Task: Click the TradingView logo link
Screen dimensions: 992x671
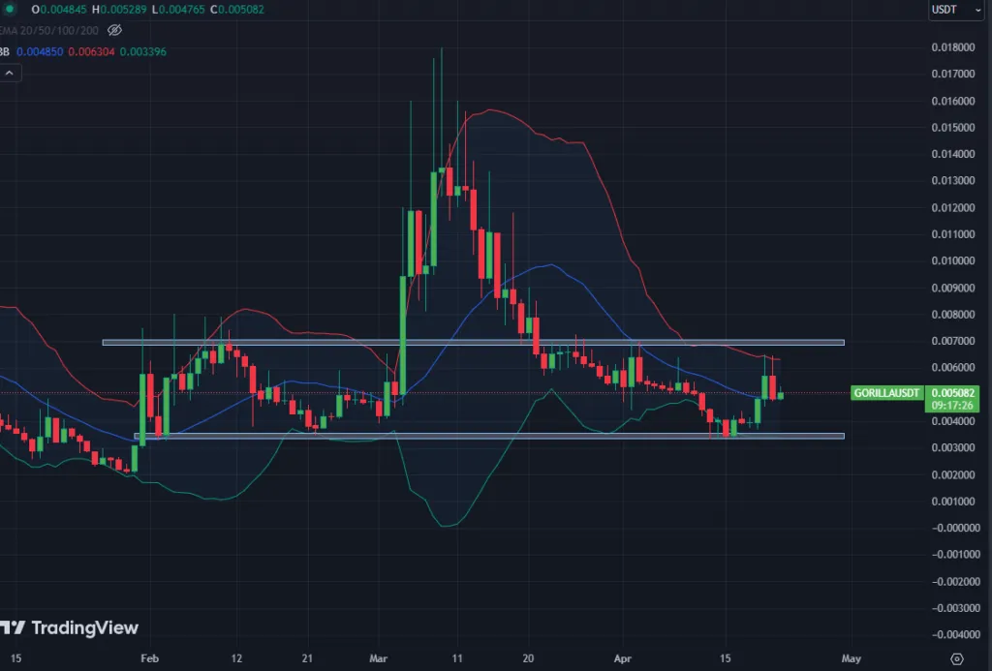Action: click(69, 627)
